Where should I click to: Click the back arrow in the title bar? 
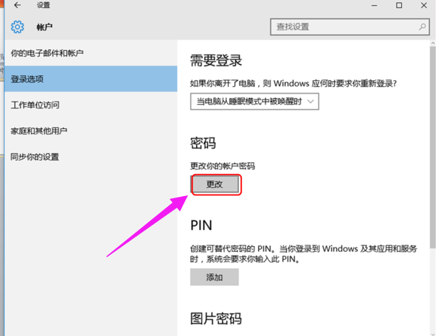(x=17, y=5)
